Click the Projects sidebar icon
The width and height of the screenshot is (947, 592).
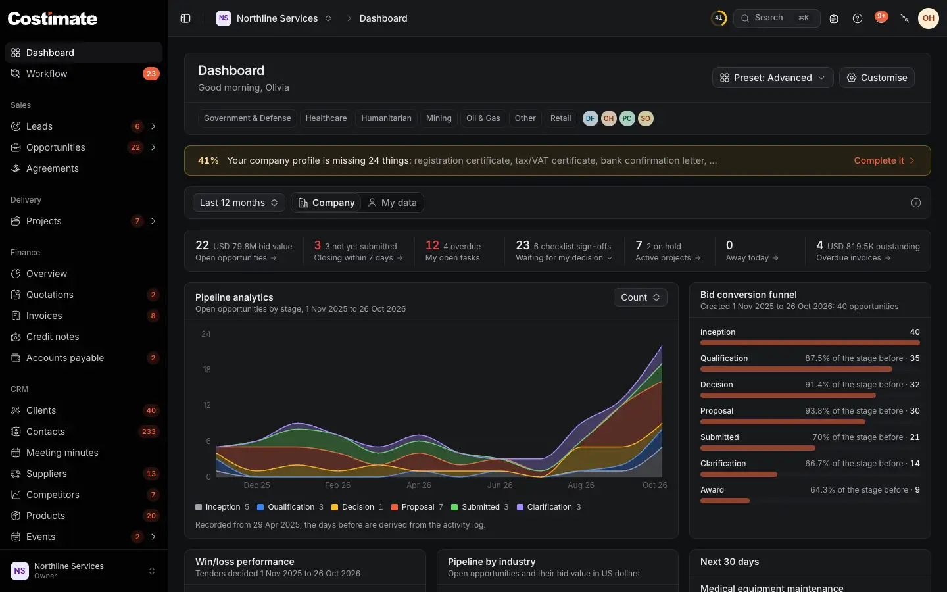point(16,221)
